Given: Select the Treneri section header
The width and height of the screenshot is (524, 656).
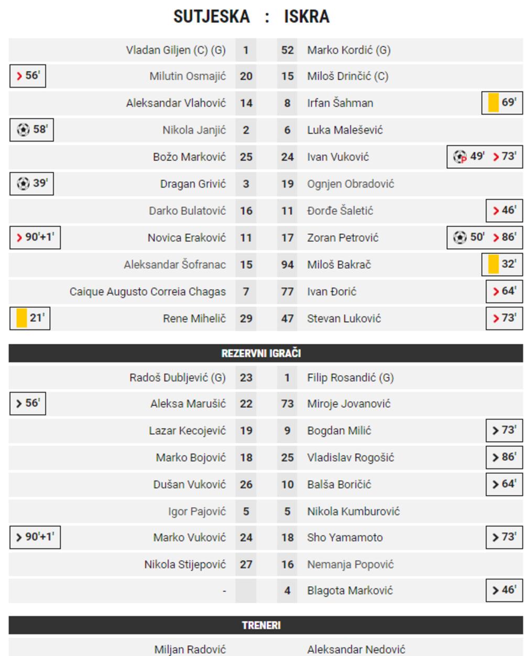Looking at the screenshot, I should tap(261, 625).
